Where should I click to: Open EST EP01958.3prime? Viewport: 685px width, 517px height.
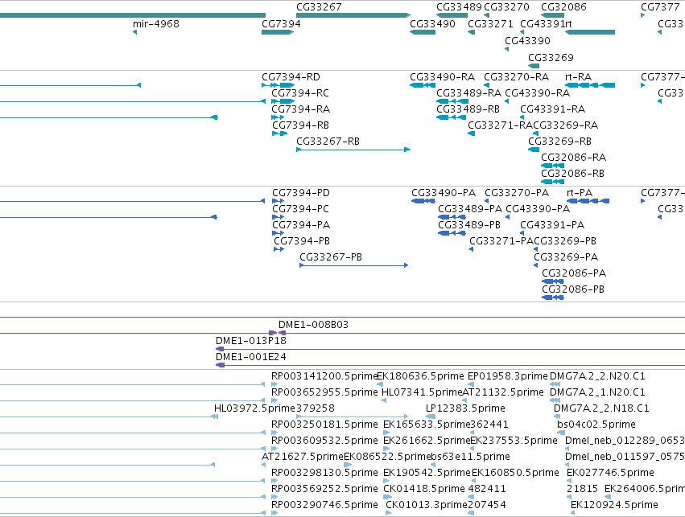click(507, 376)
